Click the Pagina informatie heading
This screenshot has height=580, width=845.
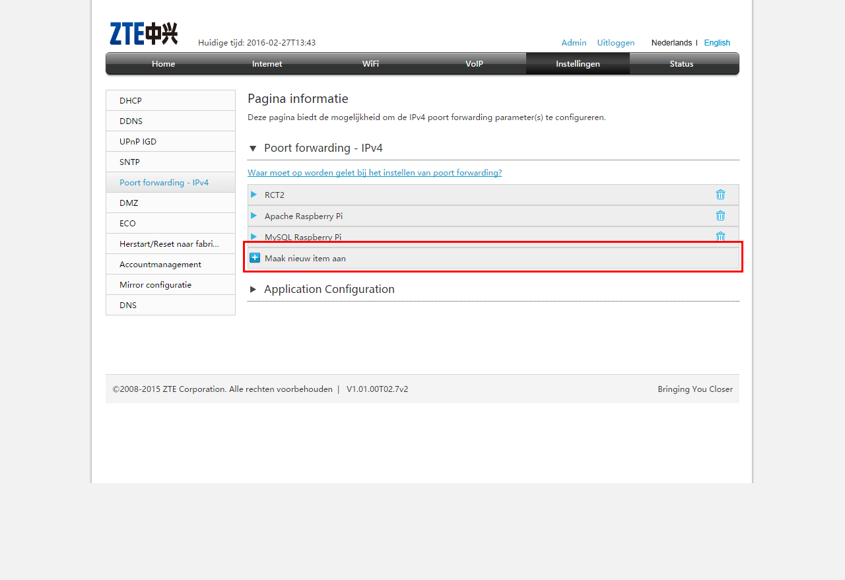(298, 98)
